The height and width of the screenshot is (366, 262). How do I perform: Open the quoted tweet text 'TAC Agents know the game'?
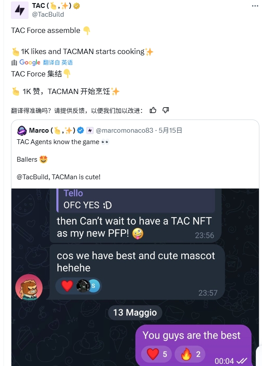coord(58,142)
